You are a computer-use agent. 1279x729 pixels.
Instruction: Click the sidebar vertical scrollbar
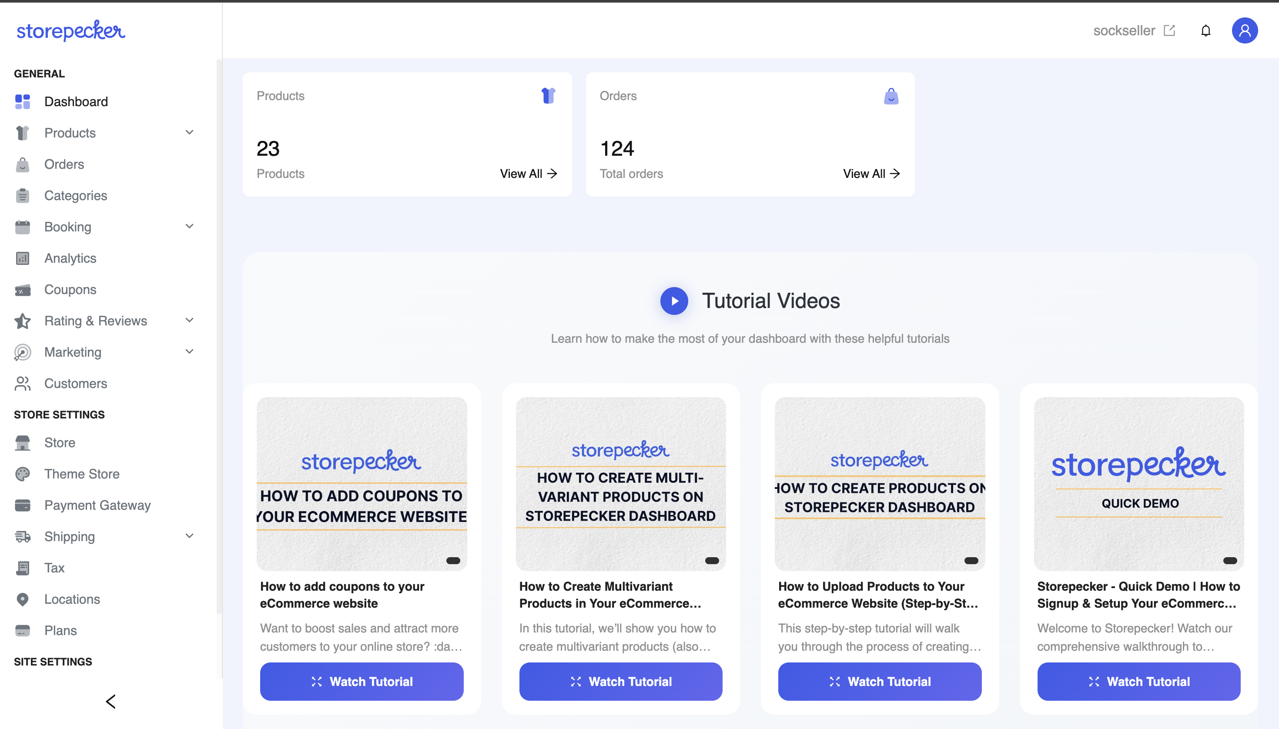pos(219,335)
